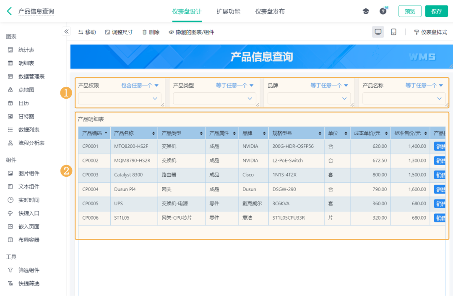Add a 图片组件 component

(x=29, y=173)
